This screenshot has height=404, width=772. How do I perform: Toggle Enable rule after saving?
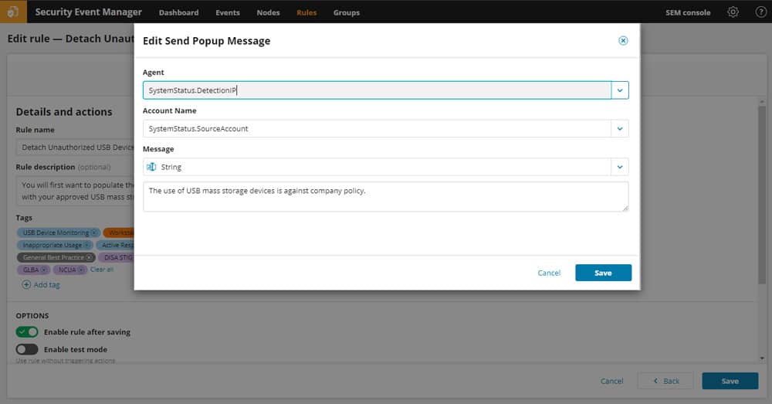click(x=26, y=332)
